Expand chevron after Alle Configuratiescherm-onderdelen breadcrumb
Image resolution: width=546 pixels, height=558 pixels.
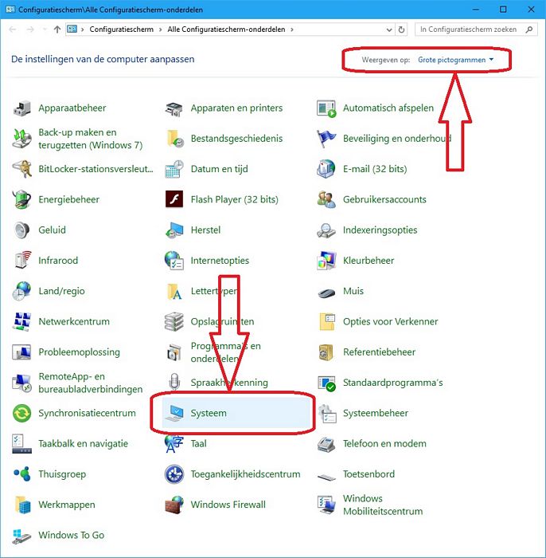click(292, 29)
